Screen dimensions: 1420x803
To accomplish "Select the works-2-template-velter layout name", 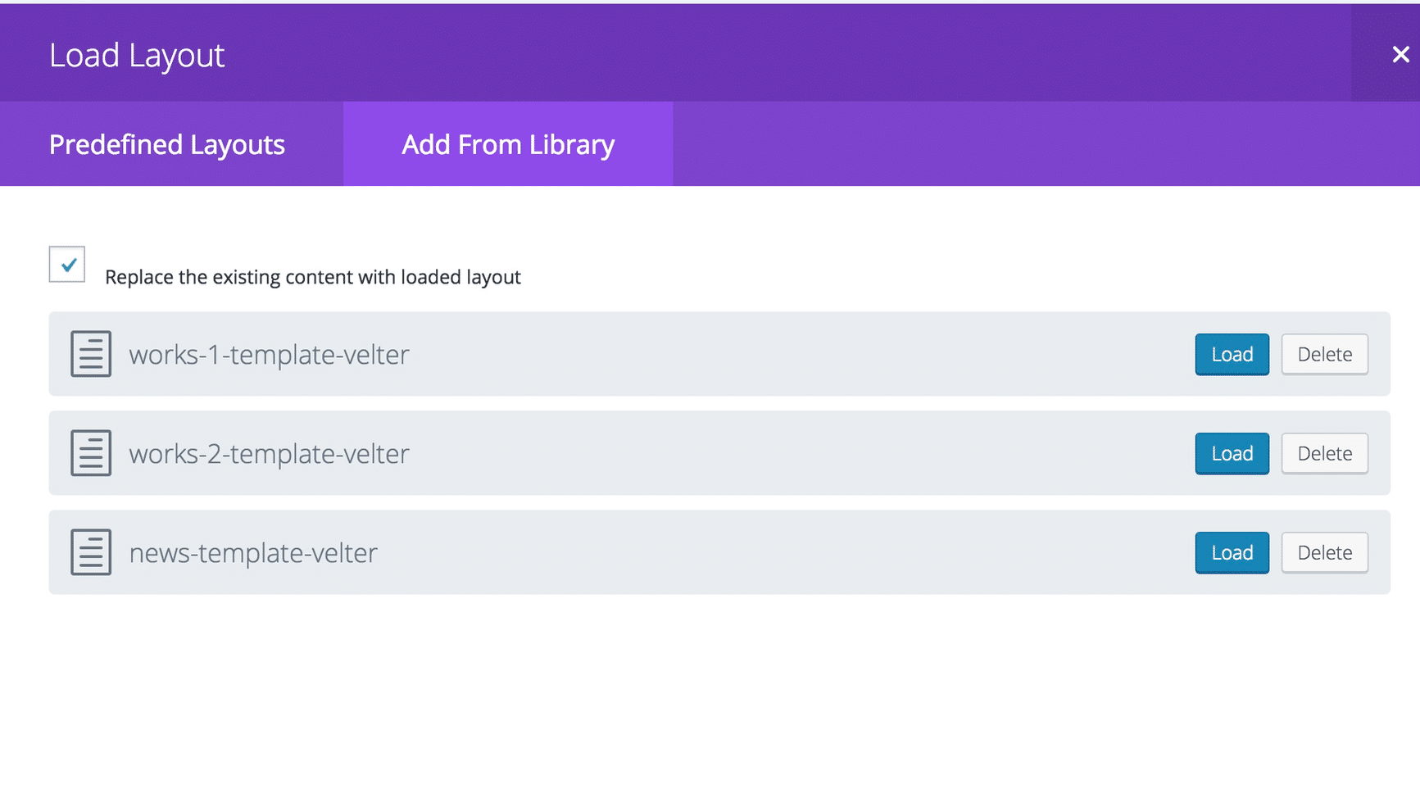I will (x=269, y=454).
